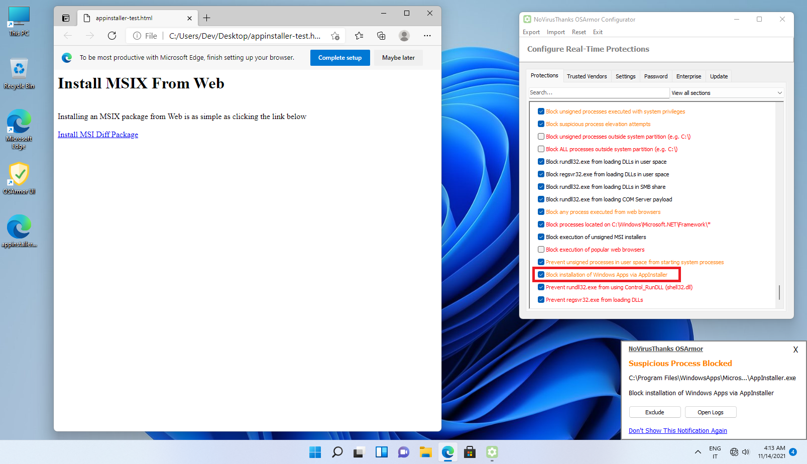Screen dimensions: 807x464
Task: Click Maybe later button
Action: pos(398,58)
